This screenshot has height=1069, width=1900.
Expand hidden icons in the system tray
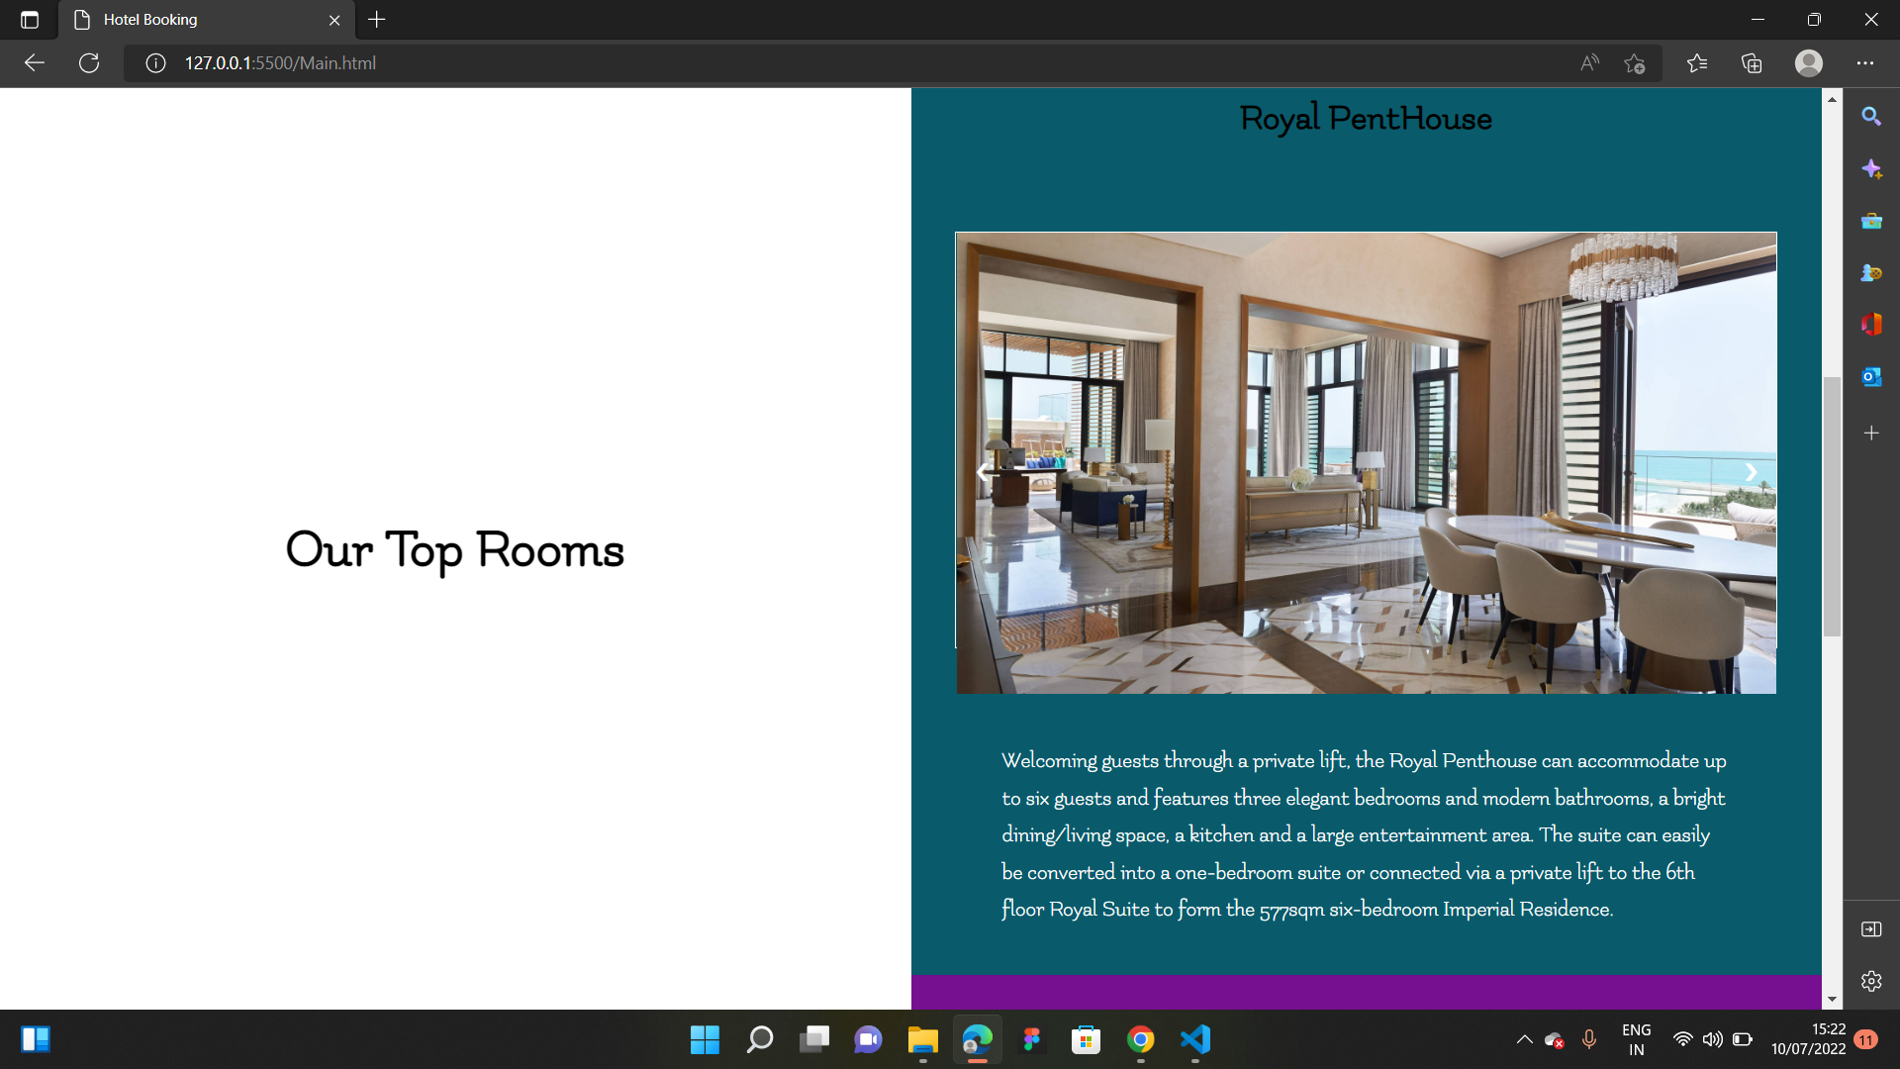(1525, 1039)
